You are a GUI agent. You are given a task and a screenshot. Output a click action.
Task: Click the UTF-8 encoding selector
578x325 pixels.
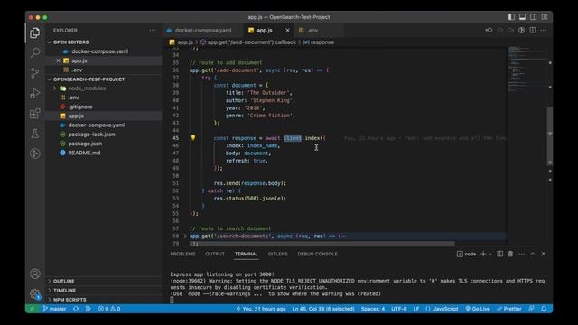[399, 309]
